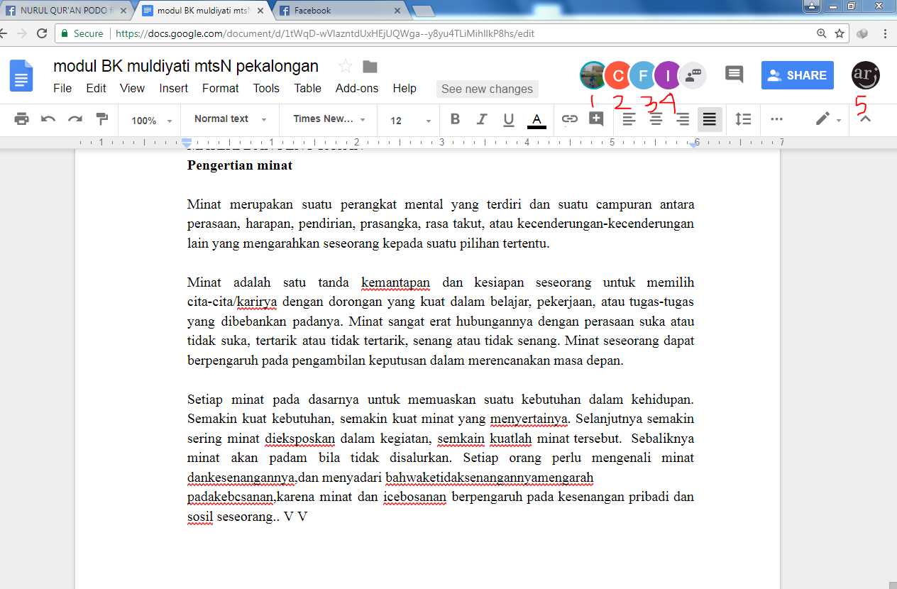897x589 pixels.
Task: Open the text color picker
Action: coord(536,120)
